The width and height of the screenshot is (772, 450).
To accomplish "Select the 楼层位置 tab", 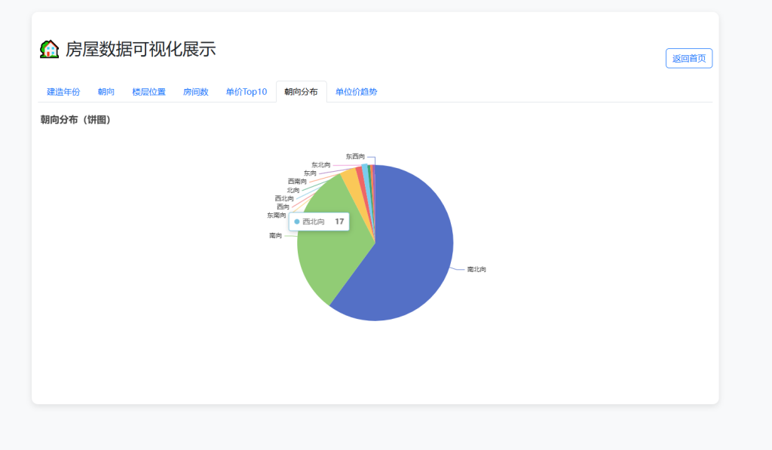I will coord(149,92).
